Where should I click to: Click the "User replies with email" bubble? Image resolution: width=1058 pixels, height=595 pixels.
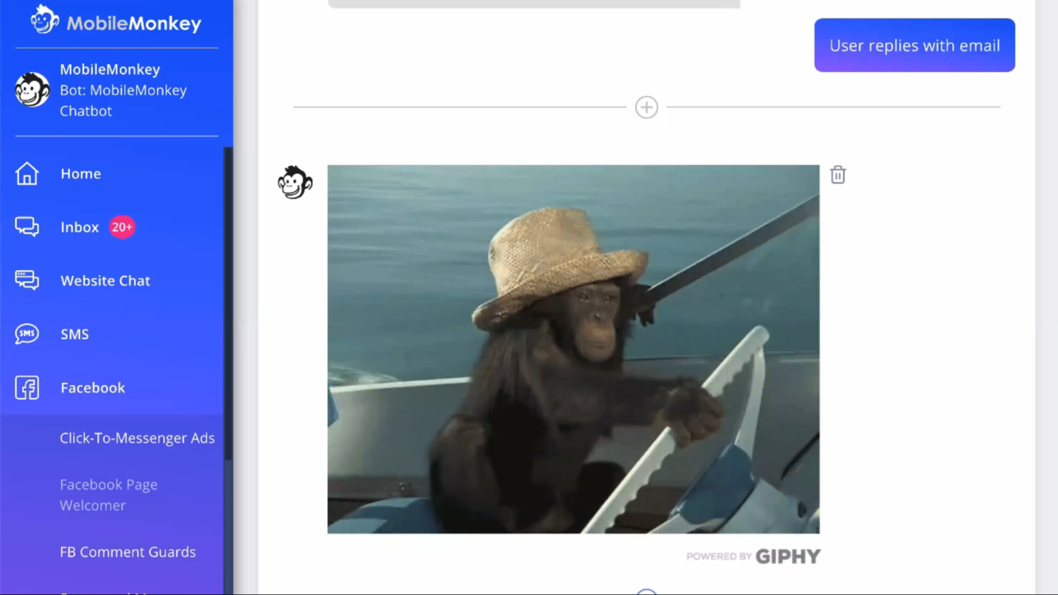tap(914, 45)
